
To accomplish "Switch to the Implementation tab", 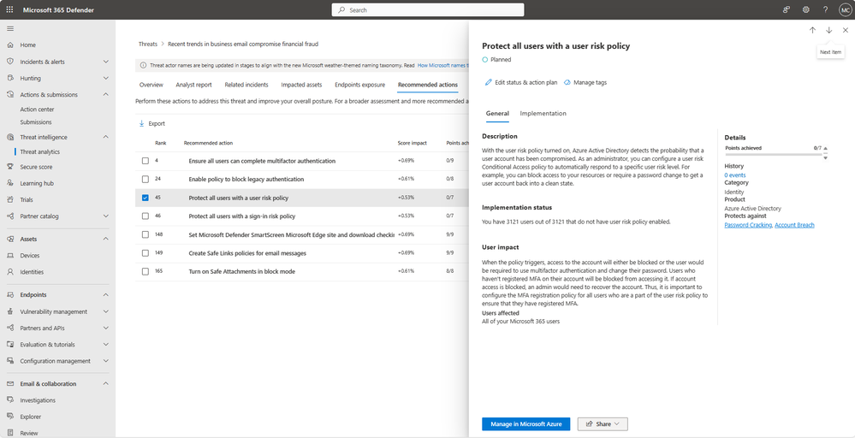I will tap(543, 113).
